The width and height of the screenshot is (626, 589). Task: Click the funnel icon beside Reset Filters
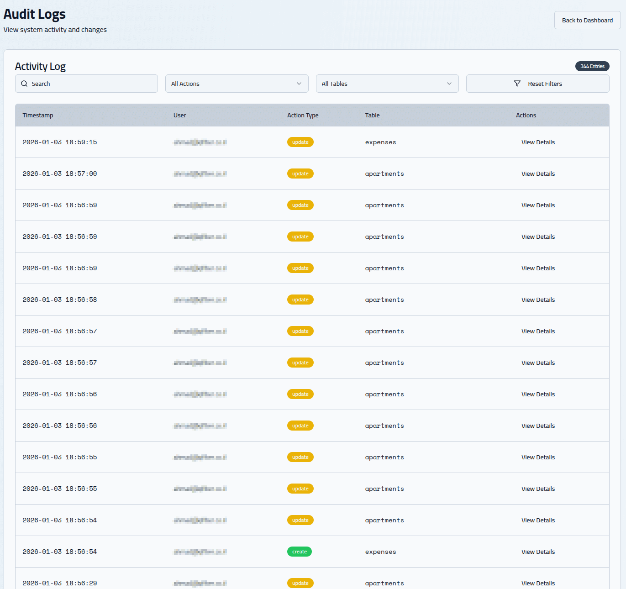[x=517, y=84]
